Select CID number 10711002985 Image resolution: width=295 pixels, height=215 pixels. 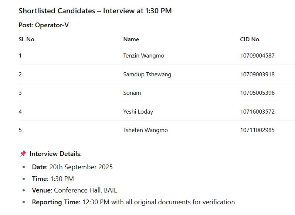[257, 130]
